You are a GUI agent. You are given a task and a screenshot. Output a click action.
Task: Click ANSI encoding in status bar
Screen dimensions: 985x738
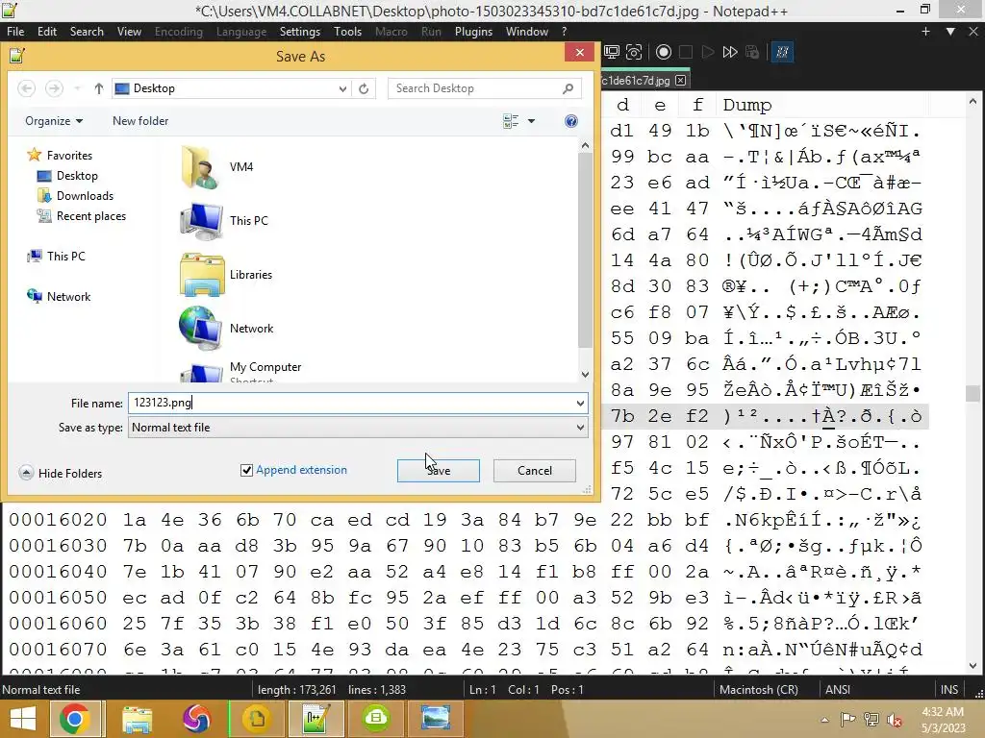838,690
